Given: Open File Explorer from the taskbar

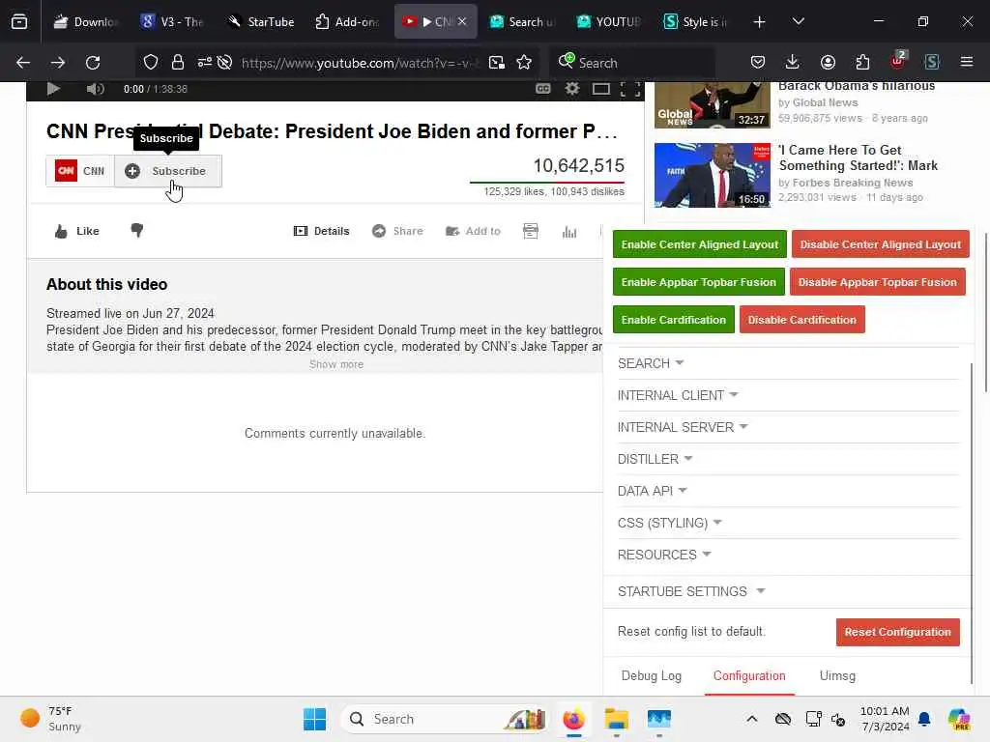Looking at the screenshot, I should click(616, 719).
